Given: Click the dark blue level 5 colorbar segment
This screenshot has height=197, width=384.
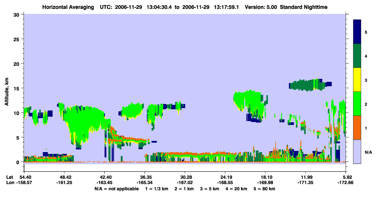Looking at the screenshot, I should [357, 32].
